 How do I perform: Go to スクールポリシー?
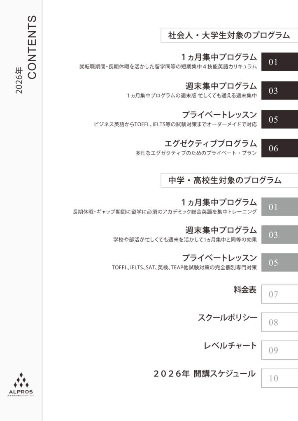(x=227, y=318)
